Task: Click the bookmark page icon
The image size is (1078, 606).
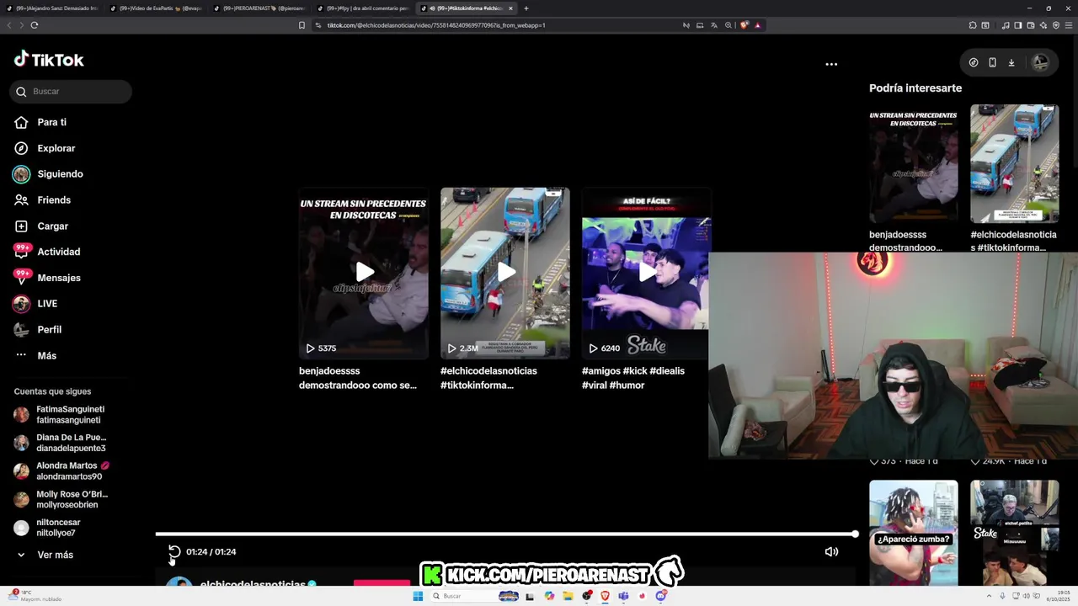Action: coord(302,25)
